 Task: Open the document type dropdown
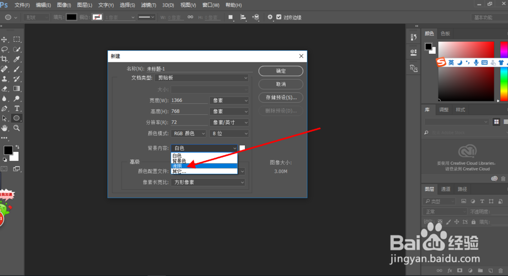point(202,78)
